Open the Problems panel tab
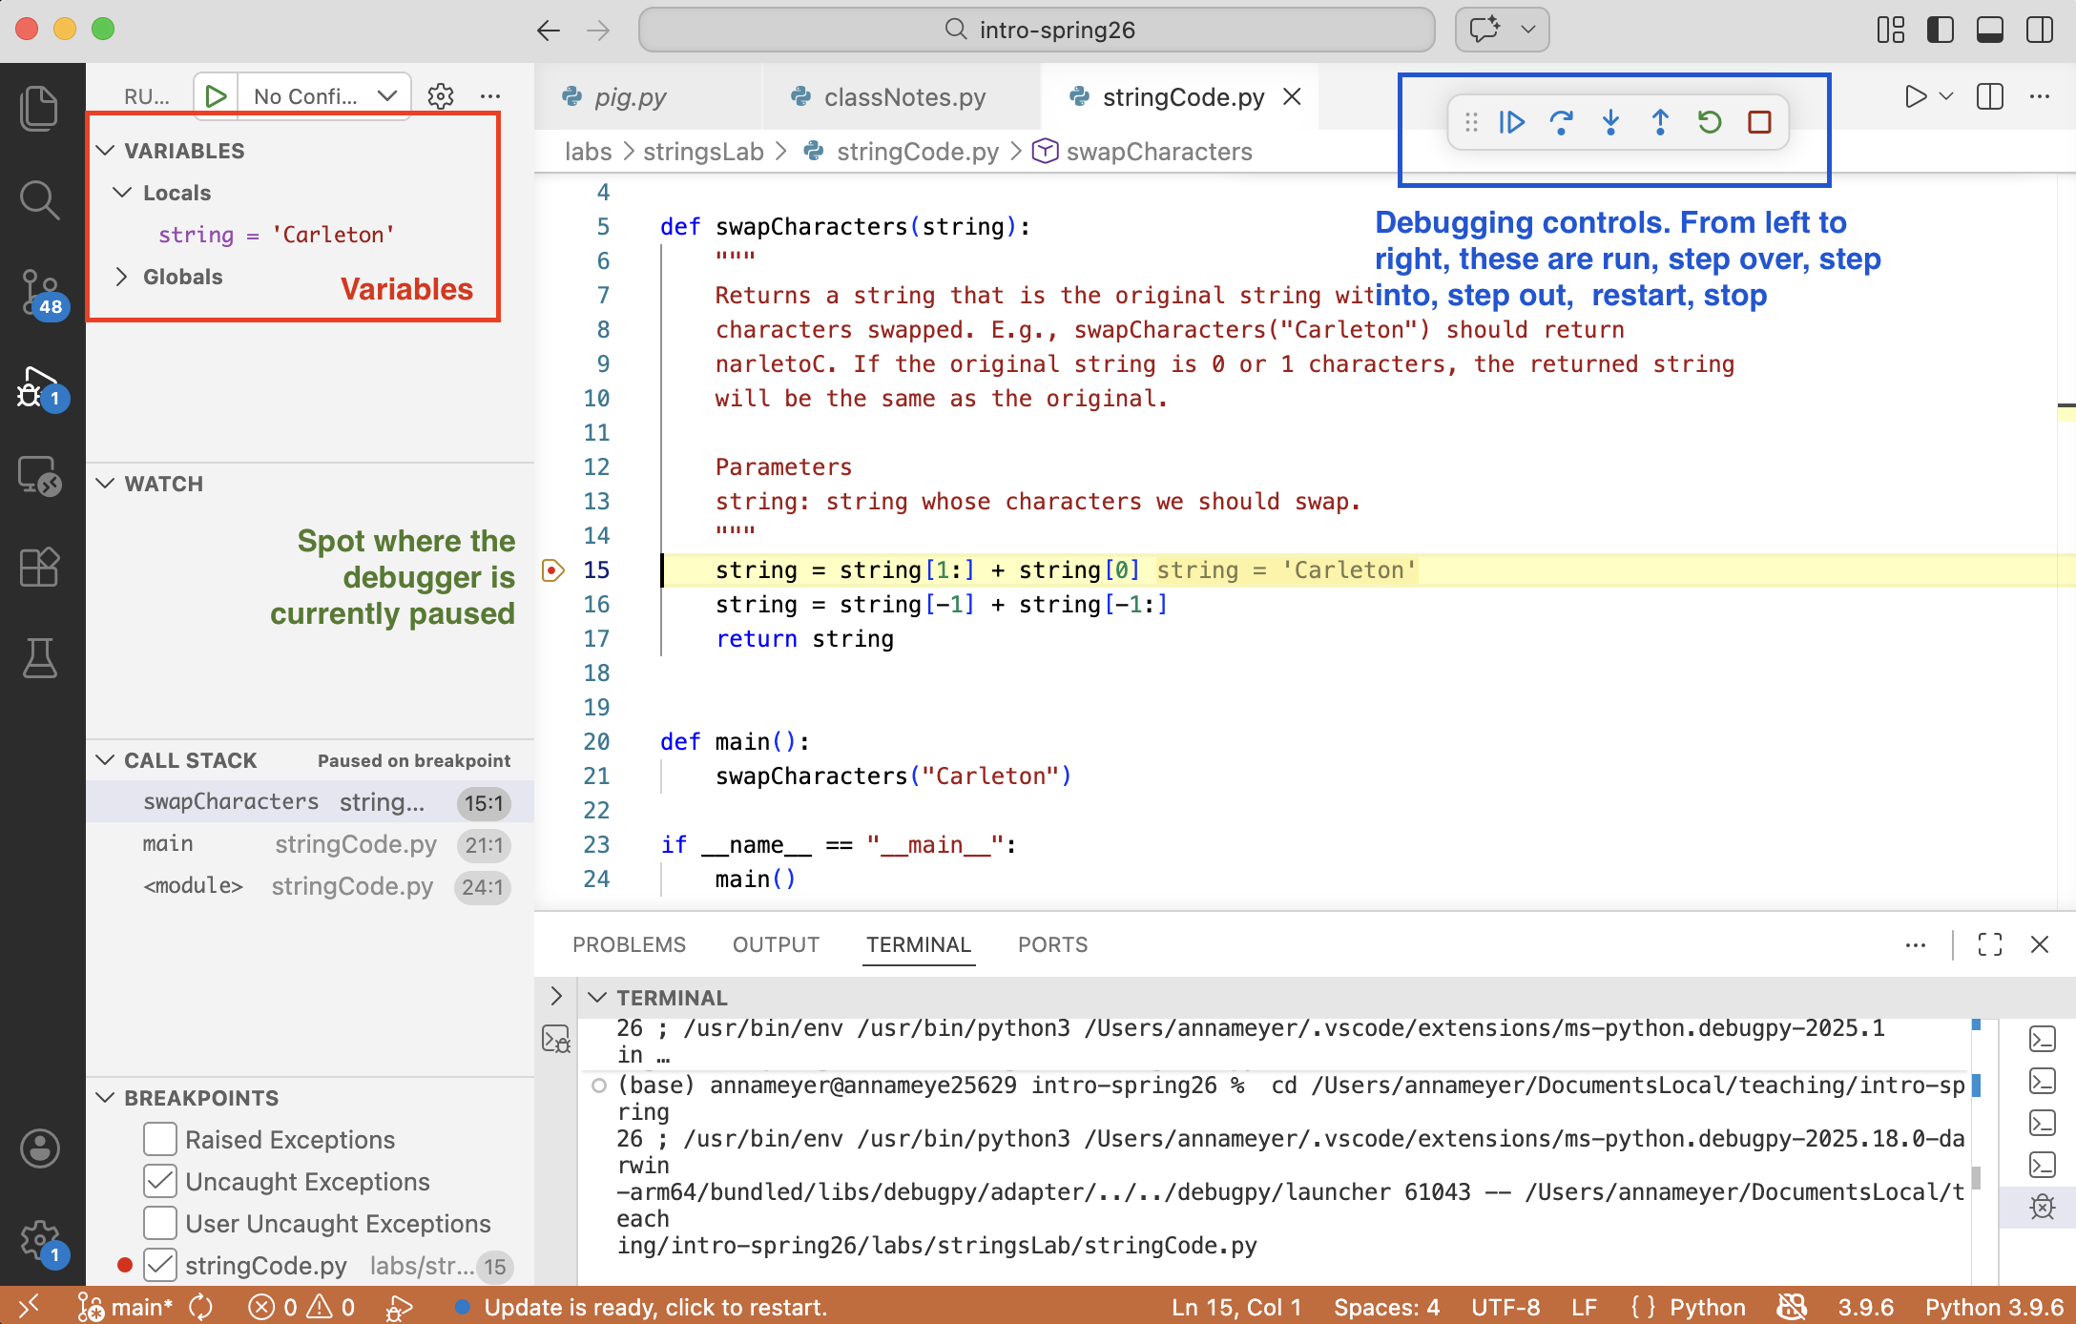Screen dimensions: 2076x1324 click(x=629, y=944)
